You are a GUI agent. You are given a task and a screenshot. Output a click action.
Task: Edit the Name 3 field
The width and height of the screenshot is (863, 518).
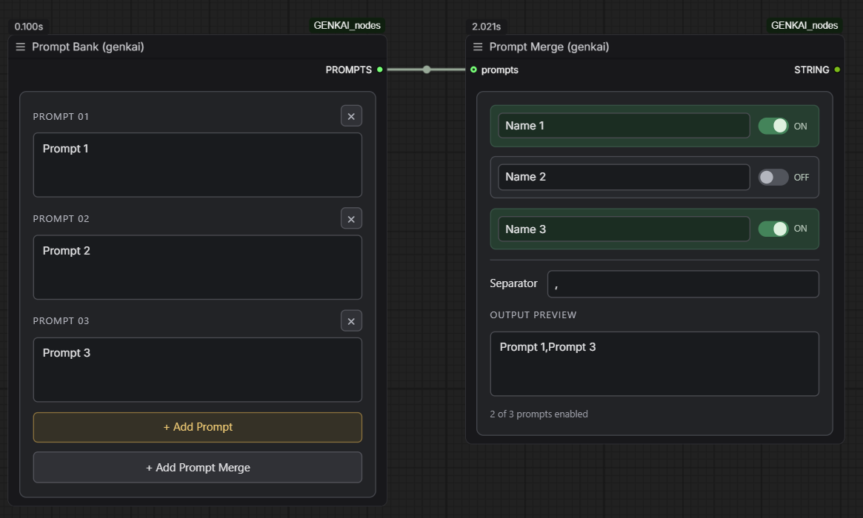pyautogui.click(x=624, y=229)
